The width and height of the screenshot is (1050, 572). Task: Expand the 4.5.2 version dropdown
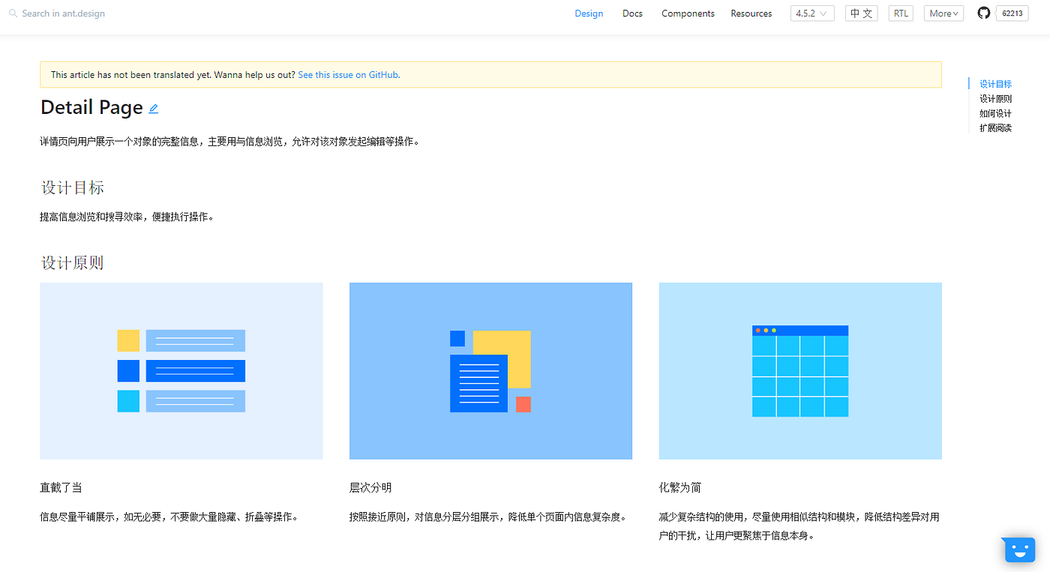click(x=812, y=13)
